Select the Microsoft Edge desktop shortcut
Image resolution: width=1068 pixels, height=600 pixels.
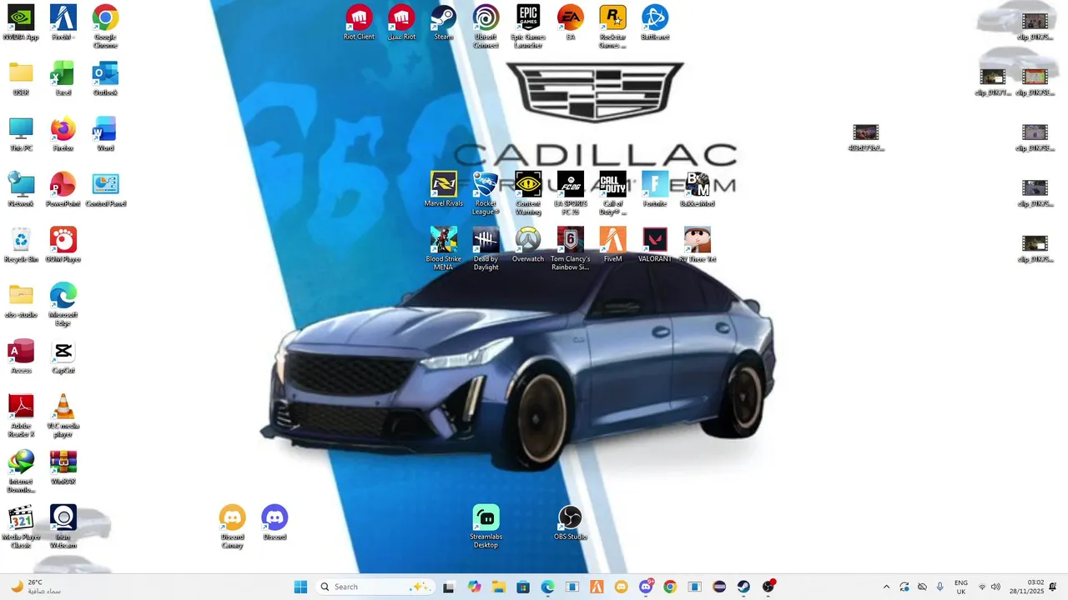click(63, 305)
